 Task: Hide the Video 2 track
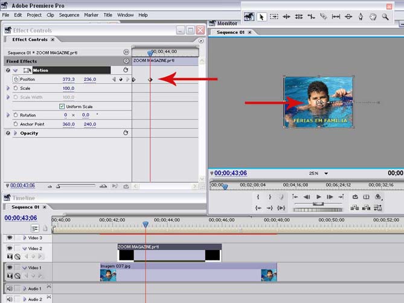pyautogui.click(x=10, y=248)
